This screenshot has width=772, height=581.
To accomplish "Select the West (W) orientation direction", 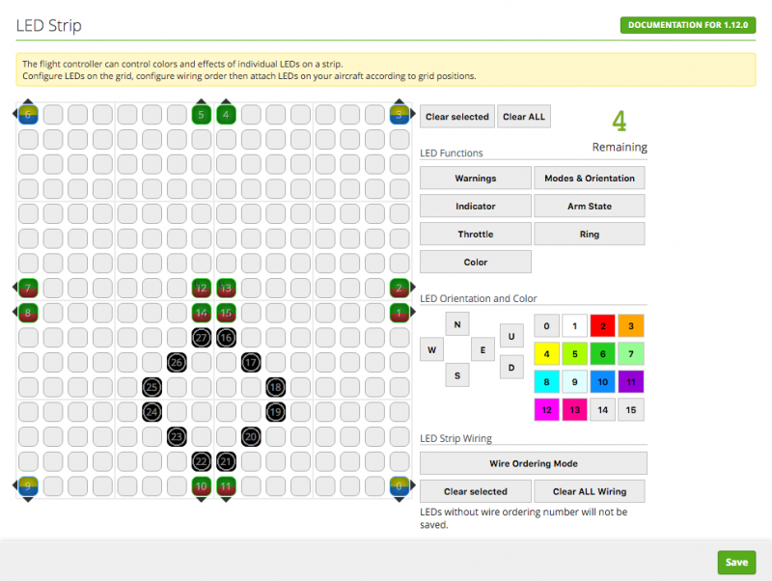I will point(431,349).
